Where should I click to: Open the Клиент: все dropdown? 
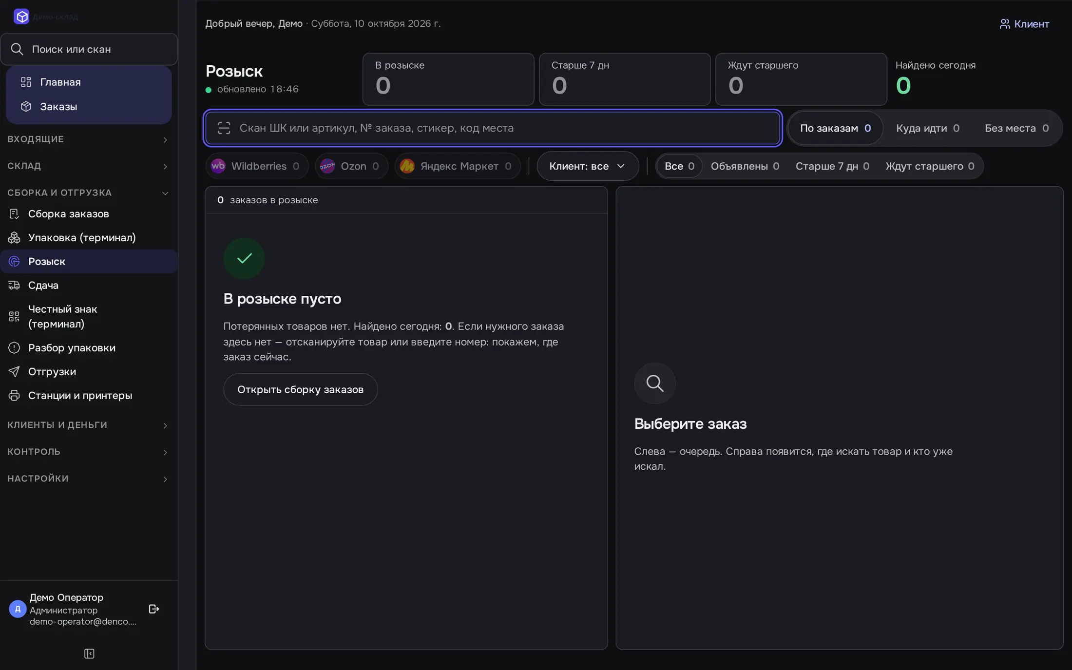588,166
